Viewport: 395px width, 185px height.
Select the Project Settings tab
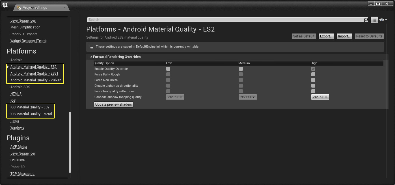click(41, 8)
